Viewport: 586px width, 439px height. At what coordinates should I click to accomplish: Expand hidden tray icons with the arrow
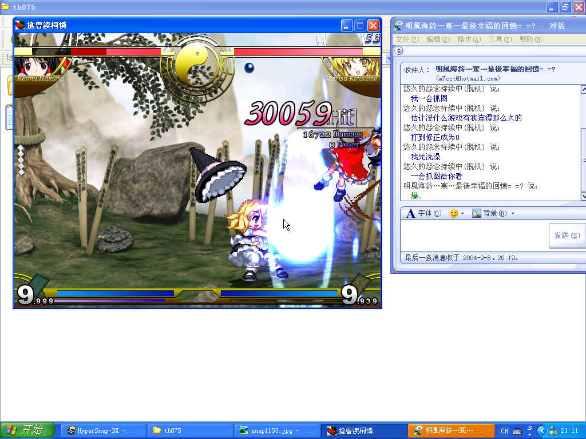(542, 431)
